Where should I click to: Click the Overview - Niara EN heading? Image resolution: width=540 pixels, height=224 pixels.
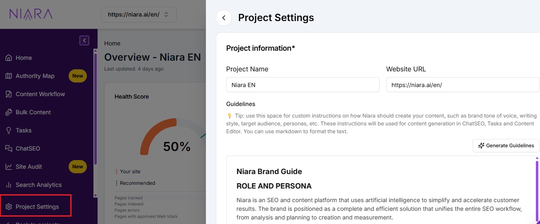click(x=153, y=57)
